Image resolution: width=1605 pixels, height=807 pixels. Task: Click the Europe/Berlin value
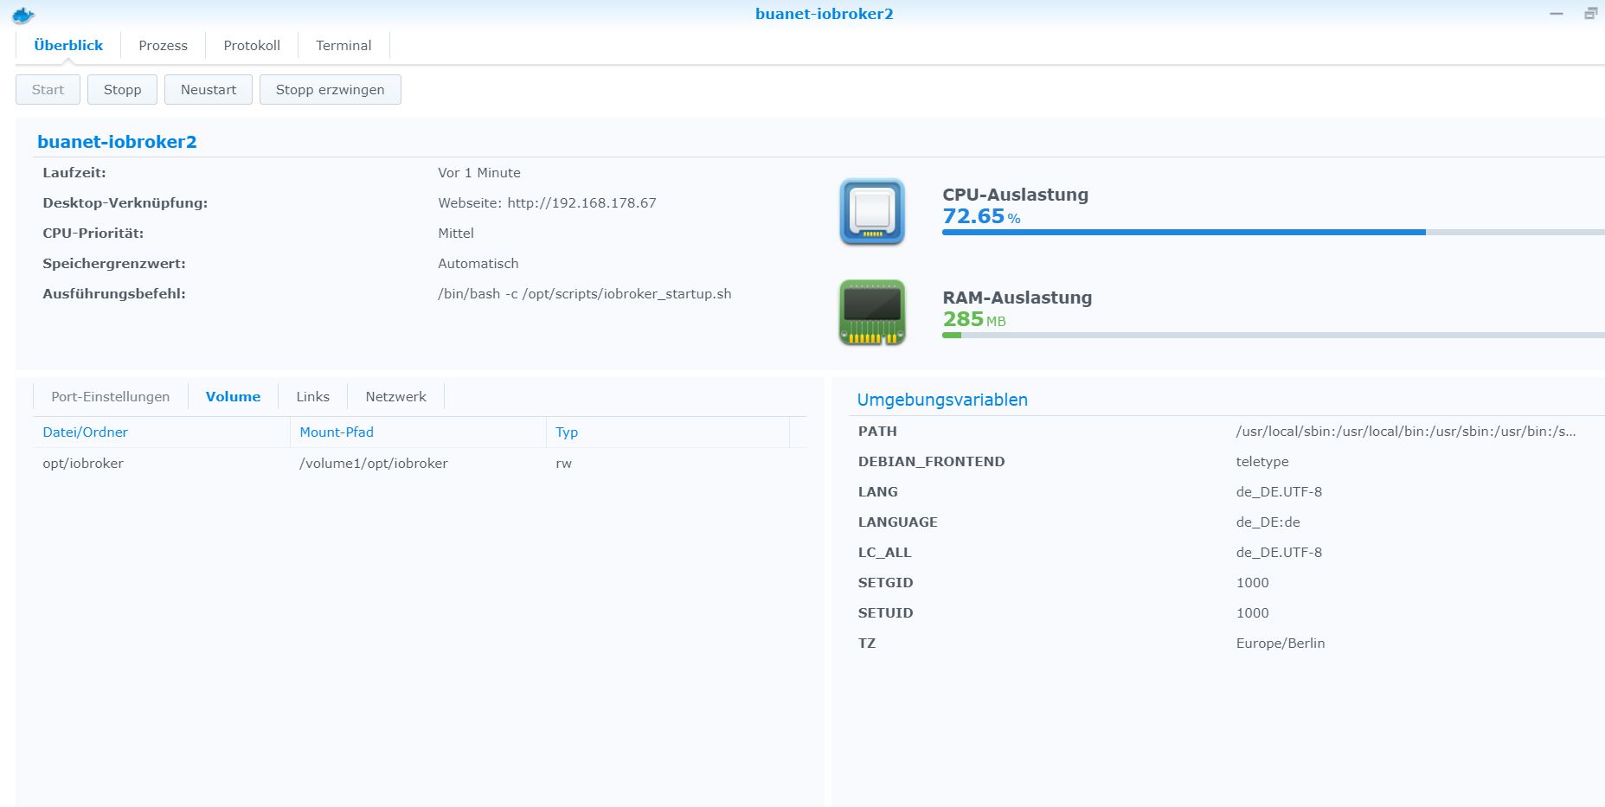coord(1281,643)
